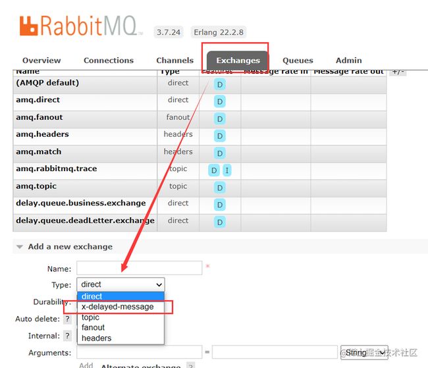This screenshot has width=428, height=368.
Task: Click the D badge of amq.topic
Action: pos(220,188)
